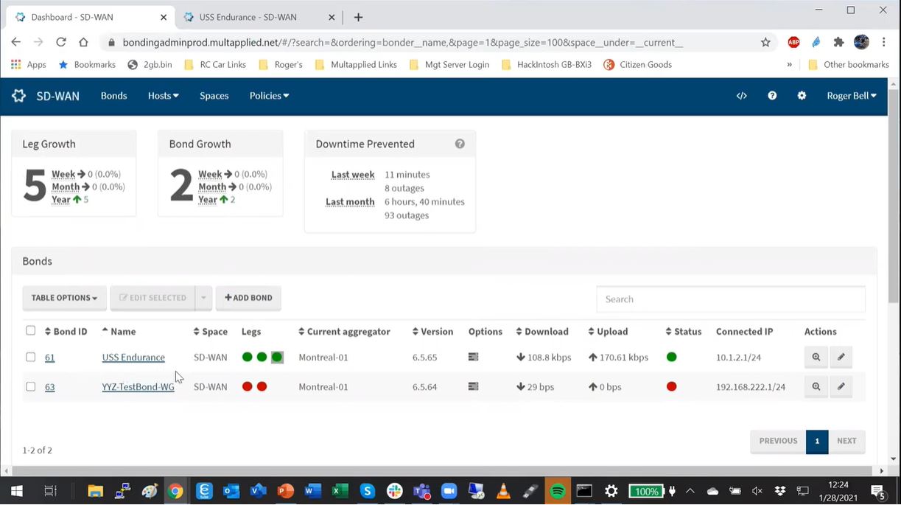Viewport: 901px width, 505px height.
Task: Click the SD-WAN logo icon
Action: pos(17,95)
